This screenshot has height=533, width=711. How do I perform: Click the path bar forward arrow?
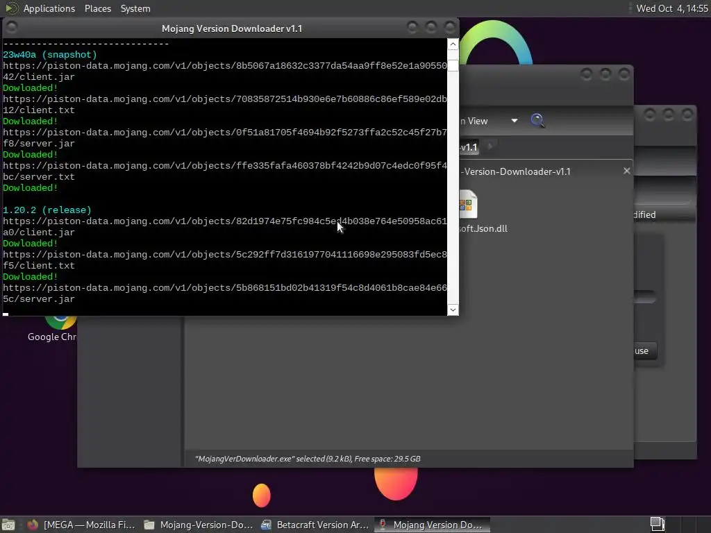coord(490,146)
